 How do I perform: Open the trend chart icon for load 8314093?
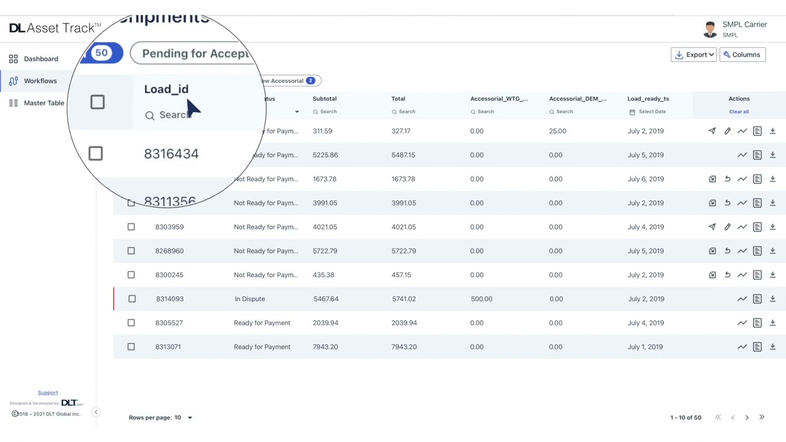pos(742,298)
